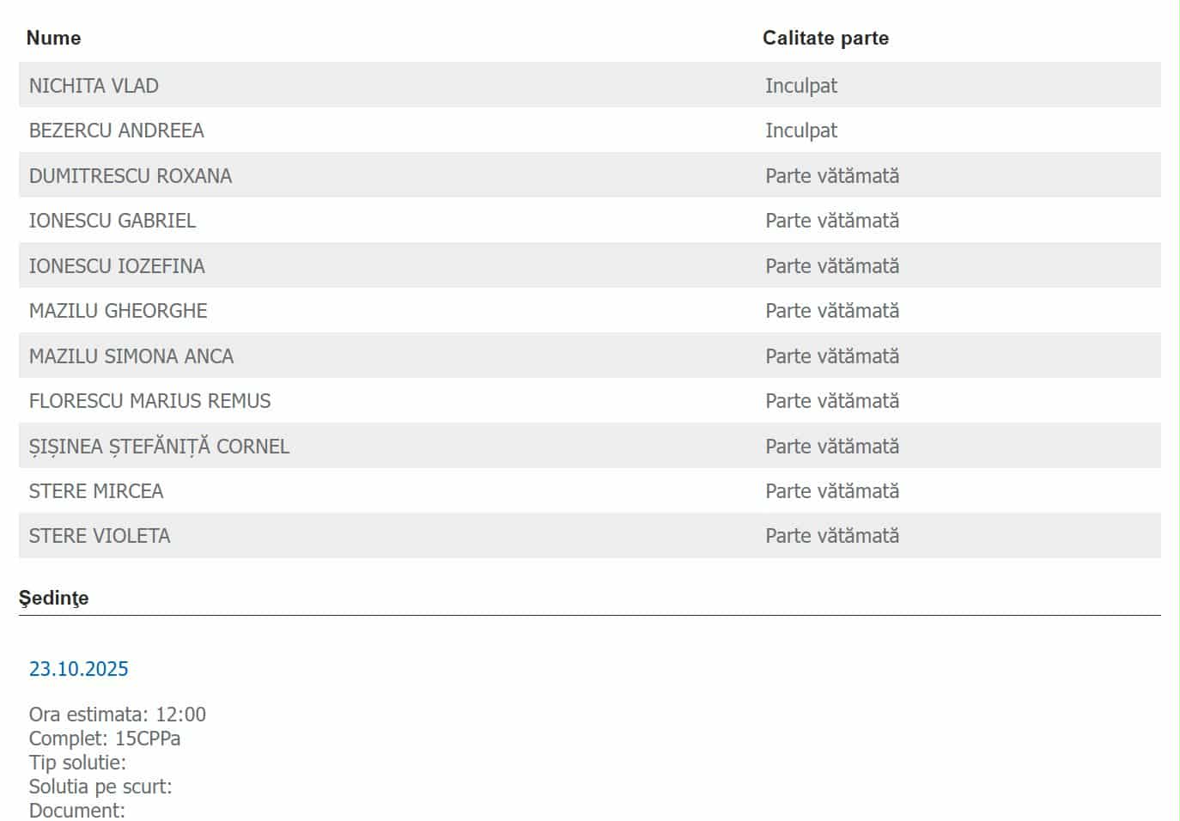
Task: Click the Nume column header
Action: (x=53, y=38)
